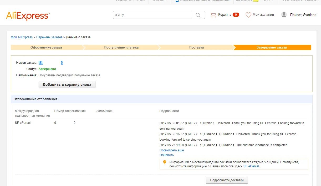The width and height of the screenshot is (321, 186).
Task: Click the 'Завершено' status text
Action: point(47,69)
